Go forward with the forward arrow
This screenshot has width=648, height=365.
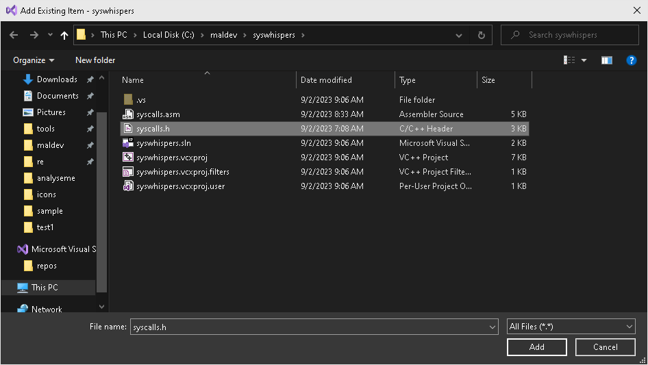(x=34, y=35)
